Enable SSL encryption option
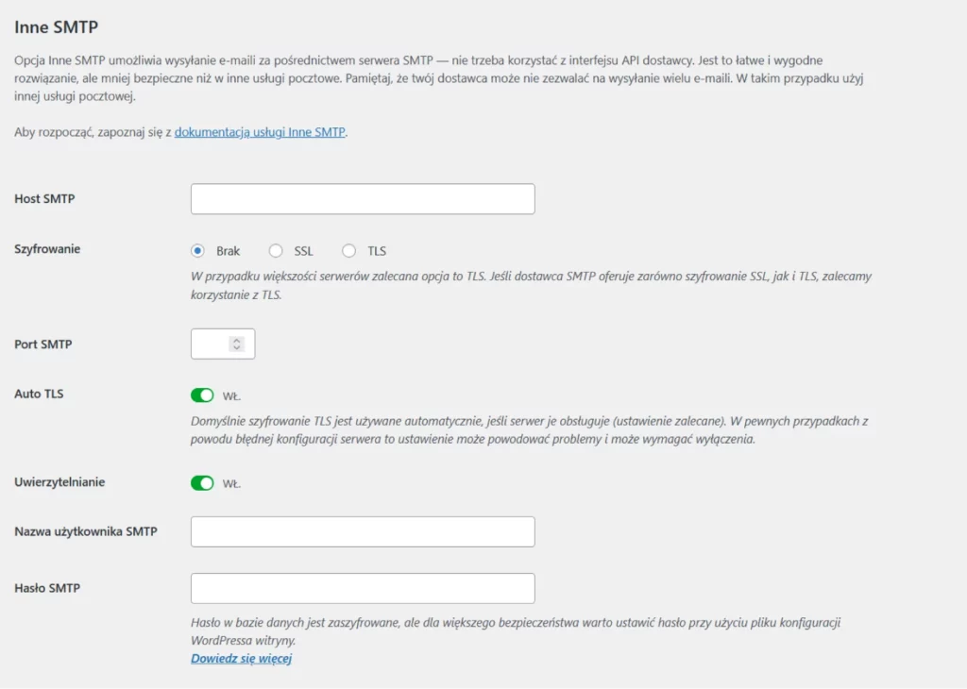 [x=276, y=250]
